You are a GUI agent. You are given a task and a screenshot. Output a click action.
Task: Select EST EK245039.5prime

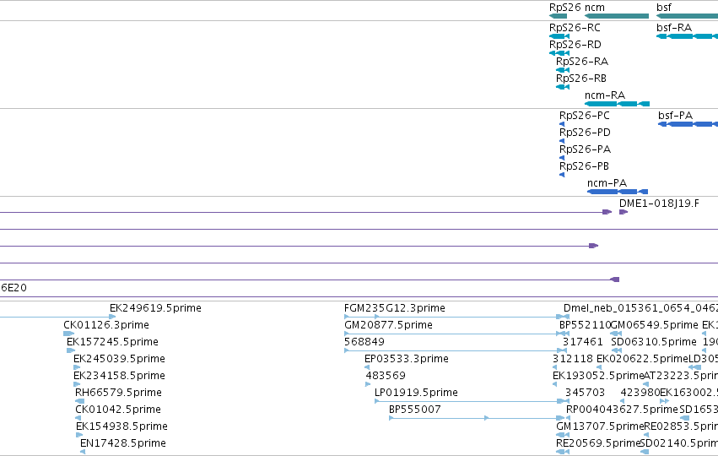click(119, 359)
